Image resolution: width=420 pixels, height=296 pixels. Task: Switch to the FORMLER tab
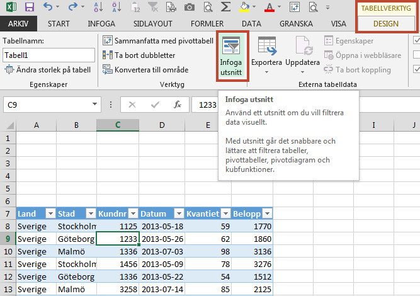[207, 23]
